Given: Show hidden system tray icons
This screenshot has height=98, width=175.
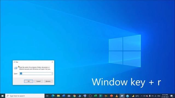Looking at the screenshot, I should (142, 96).
